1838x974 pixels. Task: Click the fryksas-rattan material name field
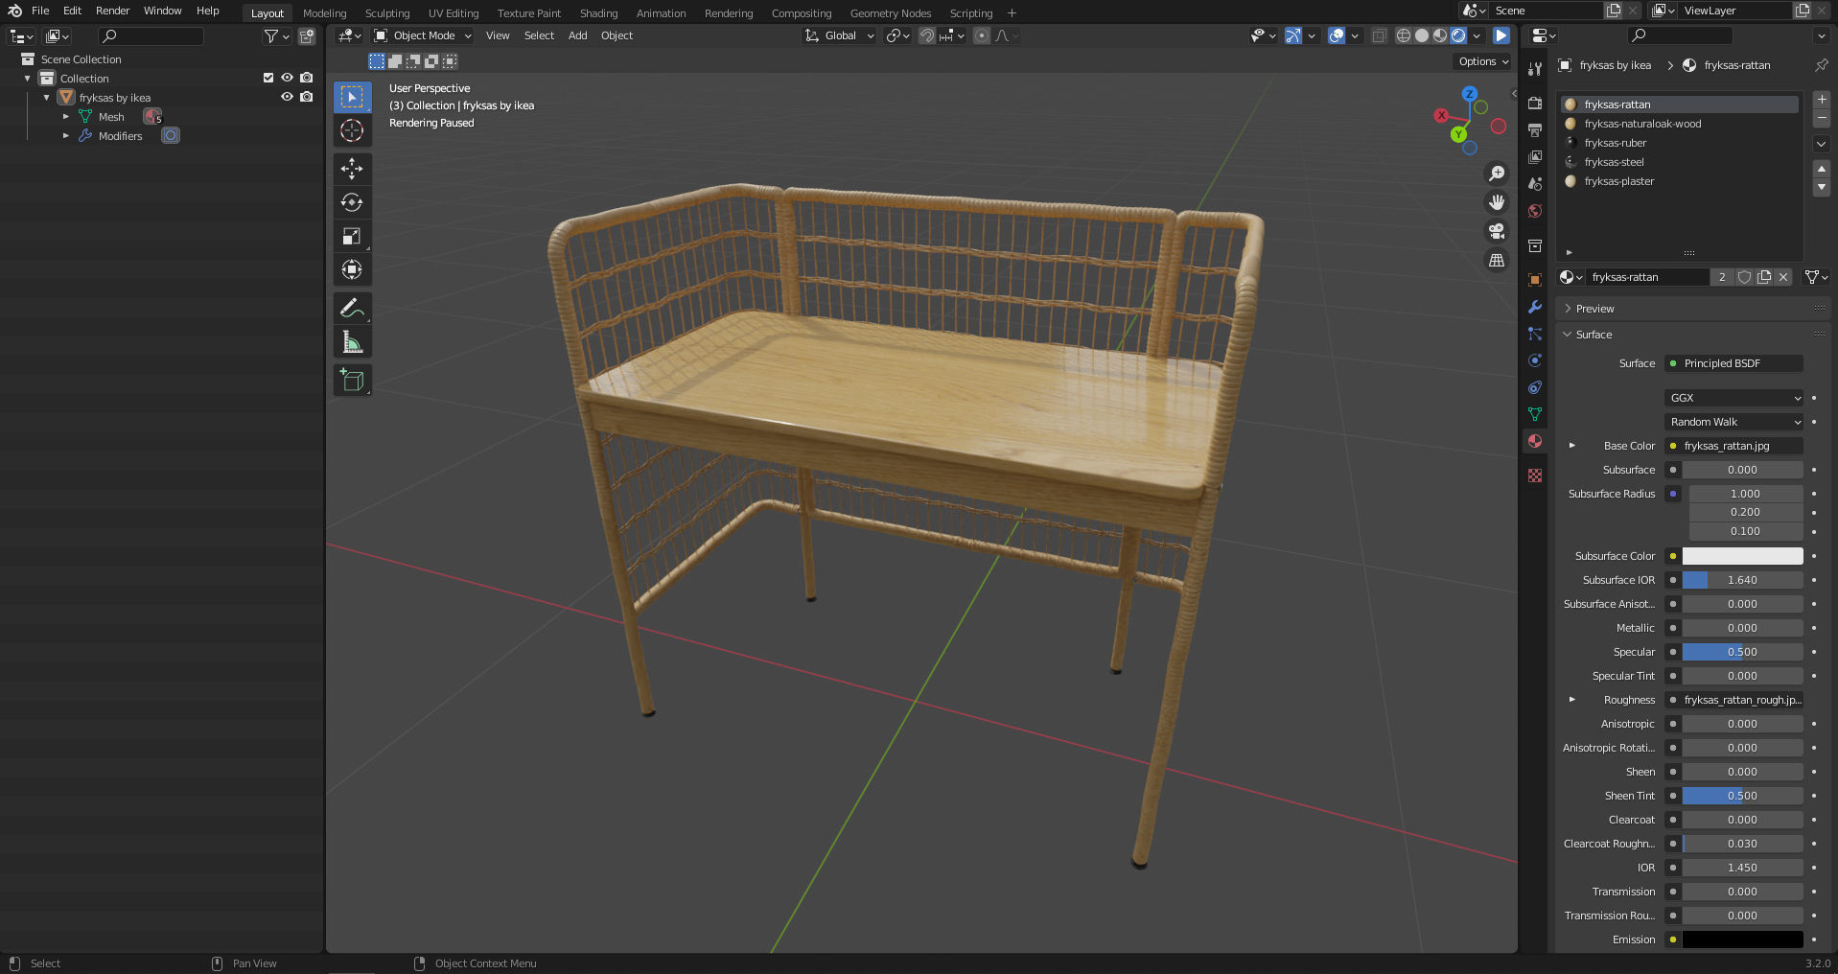click(x=1647, y=277)
